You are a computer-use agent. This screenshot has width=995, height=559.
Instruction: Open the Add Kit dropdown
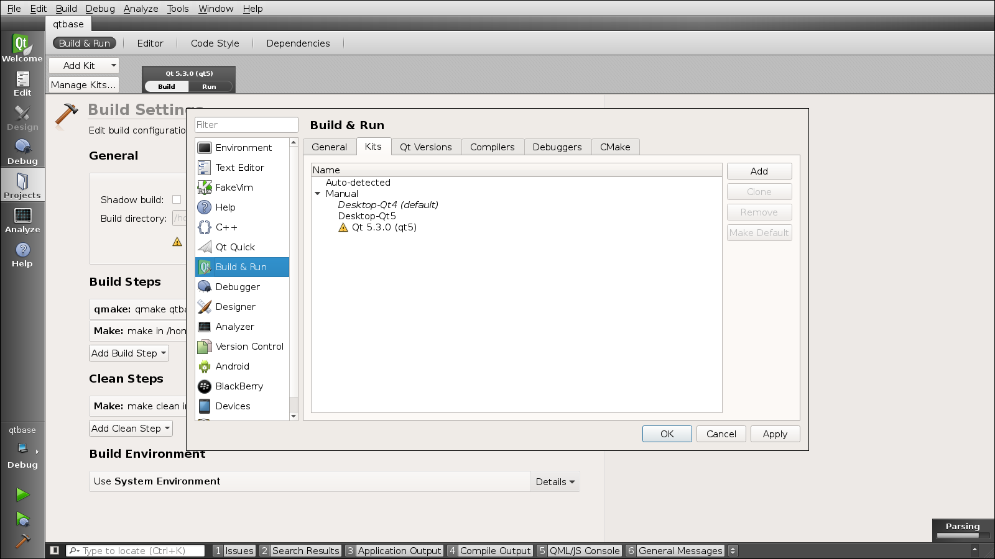coord(84,65)
